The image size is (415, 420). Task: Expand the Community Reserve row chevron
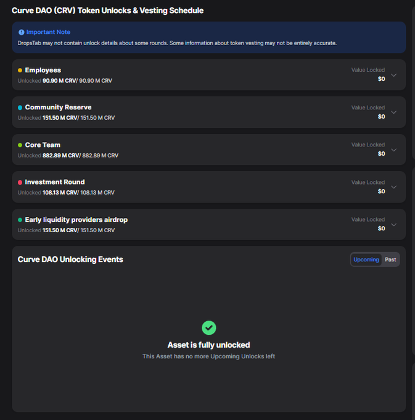[393, 112]
